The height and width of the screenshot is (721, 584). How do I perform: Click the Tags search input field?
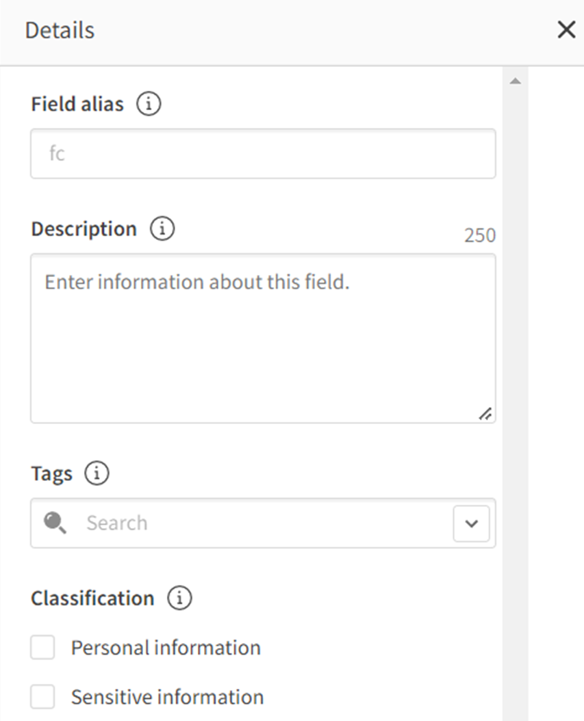pyautogui.click(x=240, y=523)
